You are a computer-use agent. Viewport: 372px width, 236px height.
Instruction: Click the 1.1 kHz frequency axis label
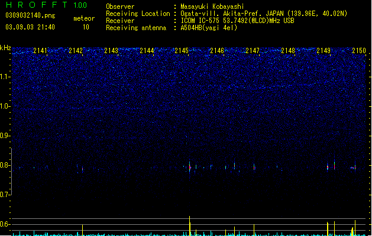[x=5, y=77]
